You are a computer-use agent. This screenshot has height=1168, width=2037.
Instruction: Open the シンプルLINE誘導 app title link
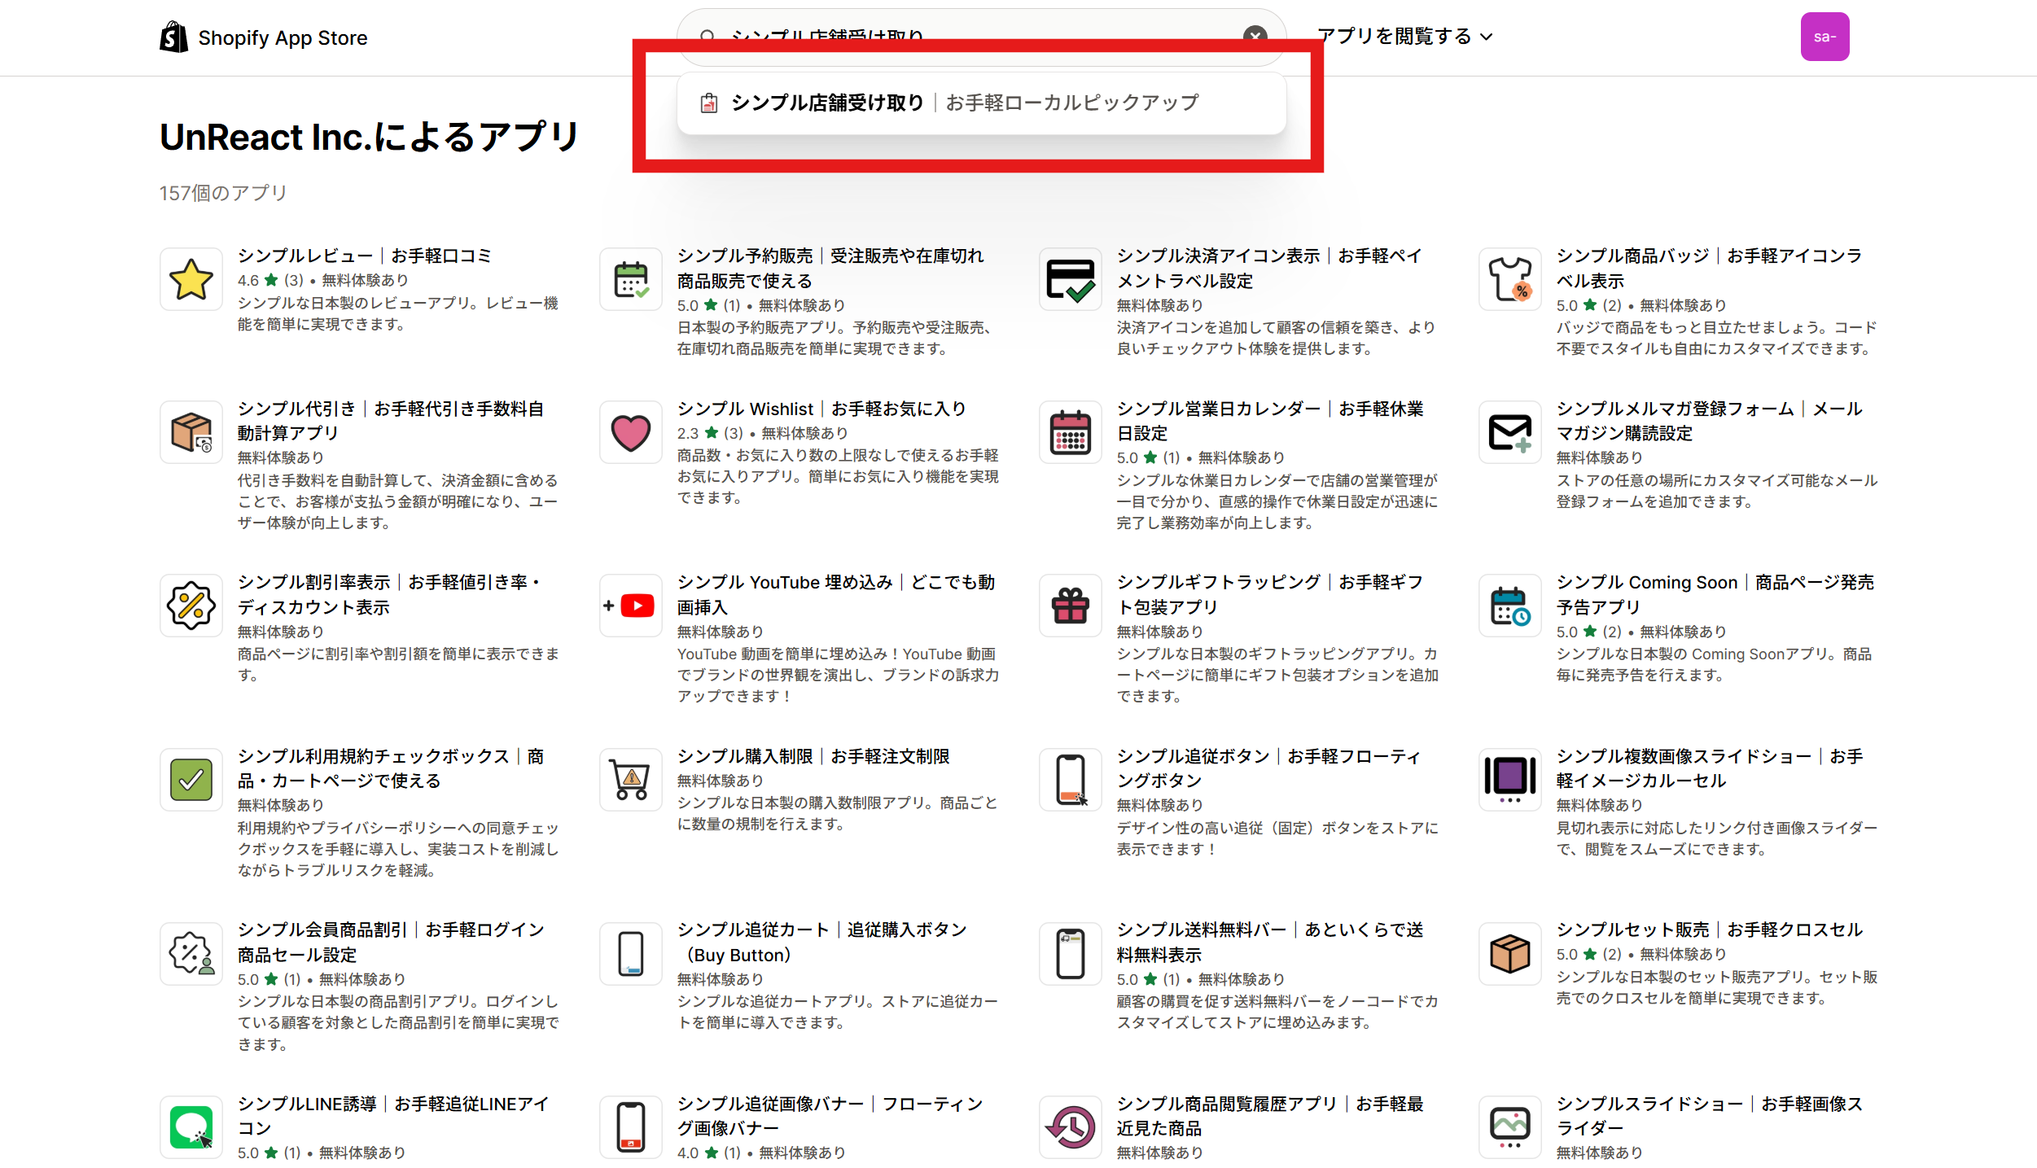click(393, 1116)
